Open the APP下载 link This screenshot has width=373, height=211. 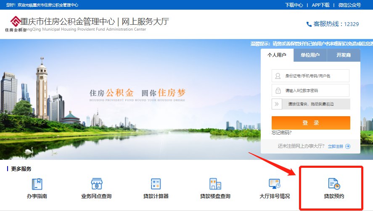[x=321, y=5]
